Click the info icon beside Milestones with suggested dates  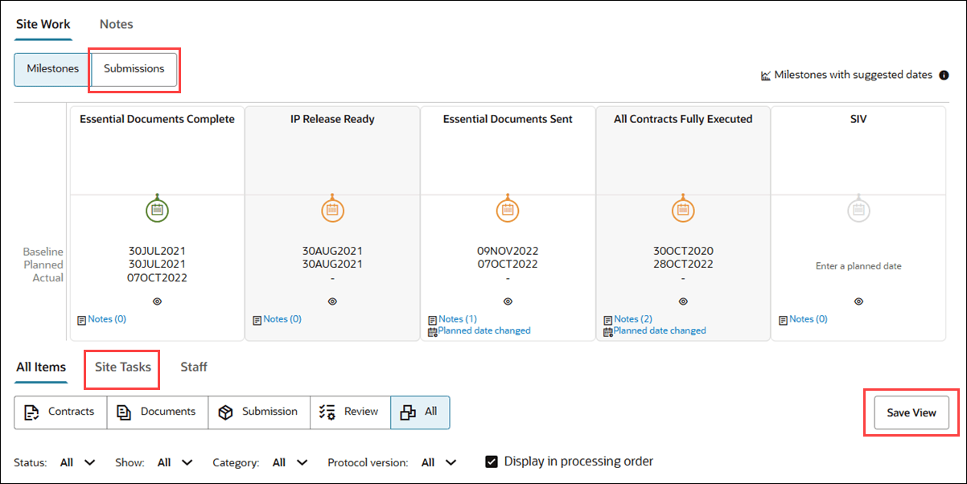(943, 75)
